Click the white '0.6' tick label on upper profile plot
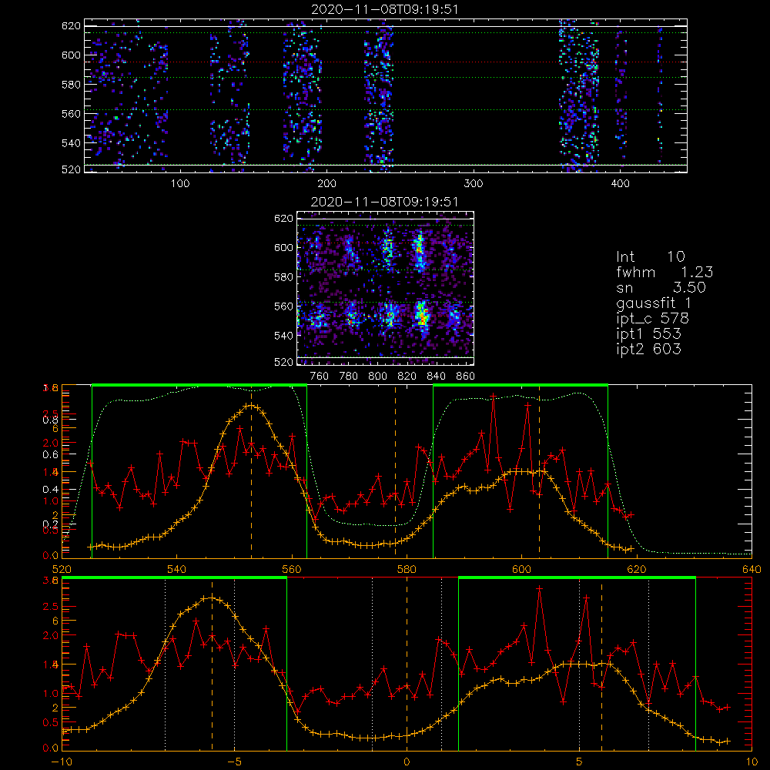This screenshot has width=770, height=770. [49, 455]
